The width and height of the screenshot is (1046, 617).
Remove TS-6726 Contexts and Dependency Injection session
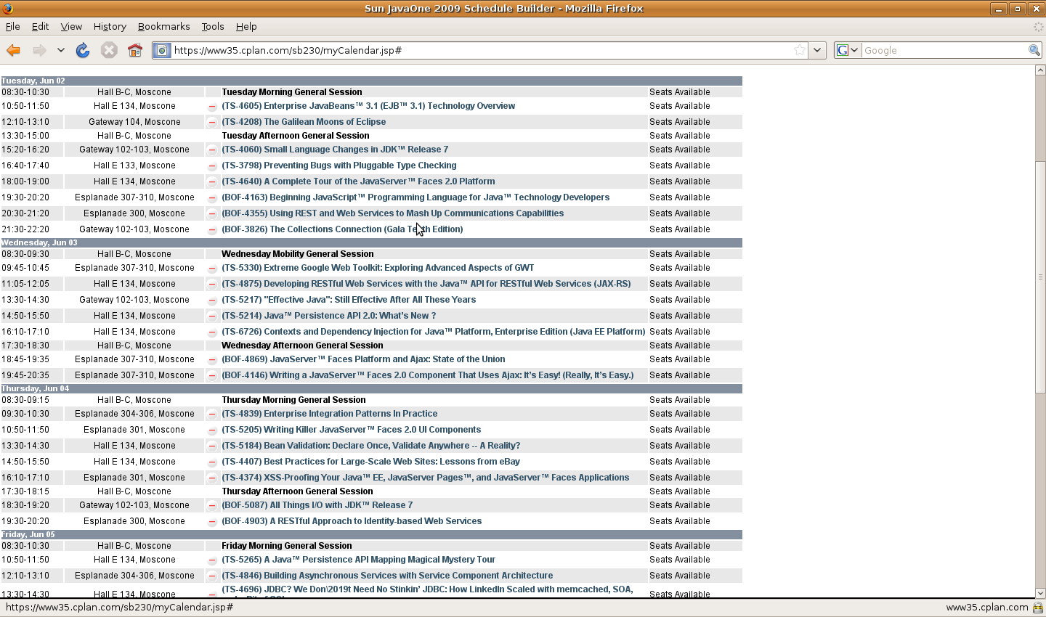(x=212, y=332)
